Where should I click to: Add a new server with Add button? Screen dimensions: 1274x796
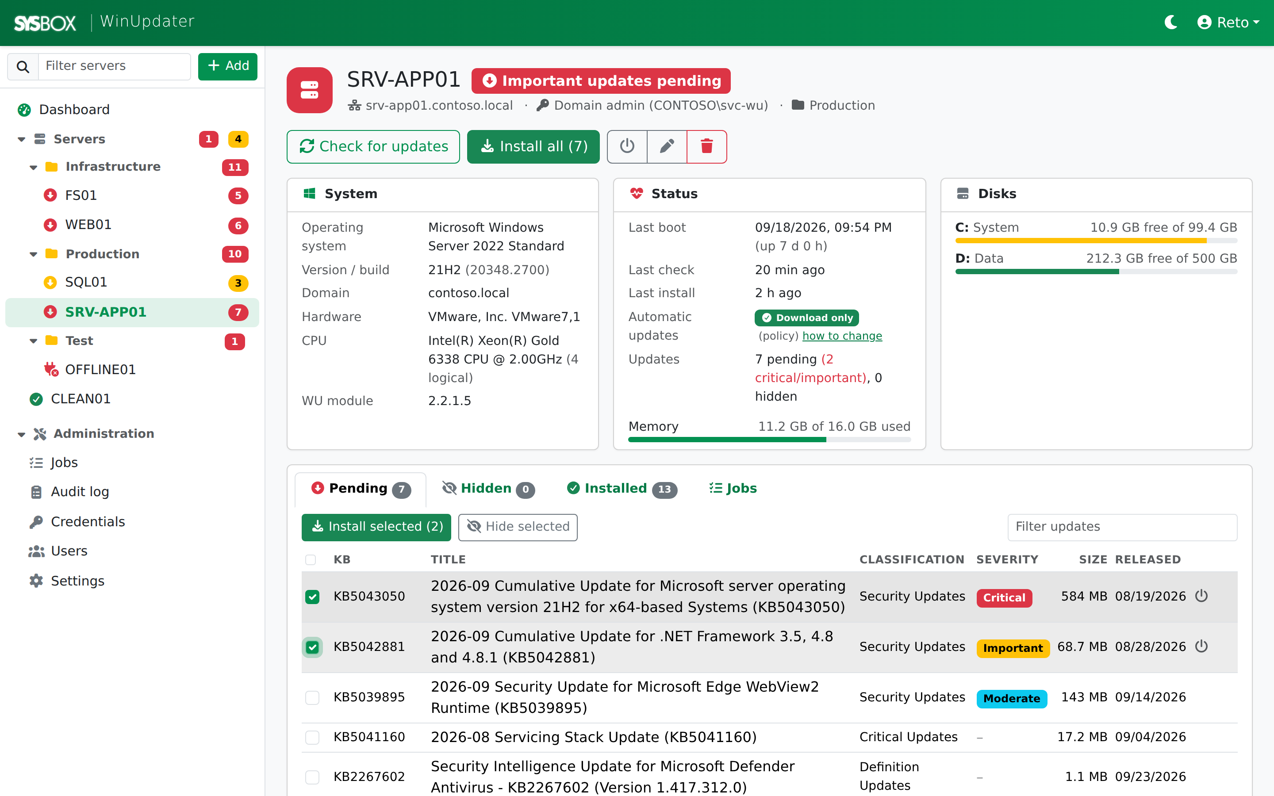click(x=227, y=66)
